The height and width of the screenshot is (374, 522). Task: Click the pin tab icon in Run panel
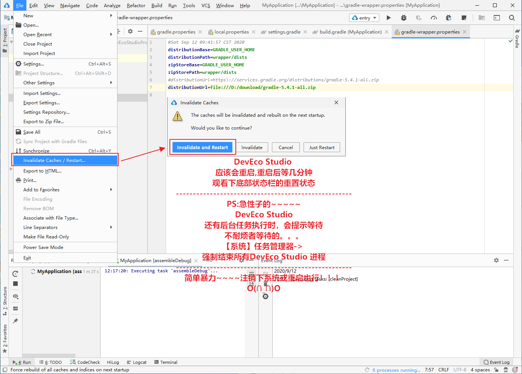[x=15, y=321]
